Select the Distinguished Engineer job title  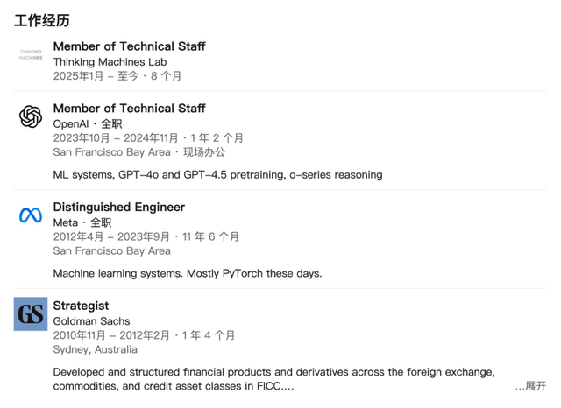[119, 207]
